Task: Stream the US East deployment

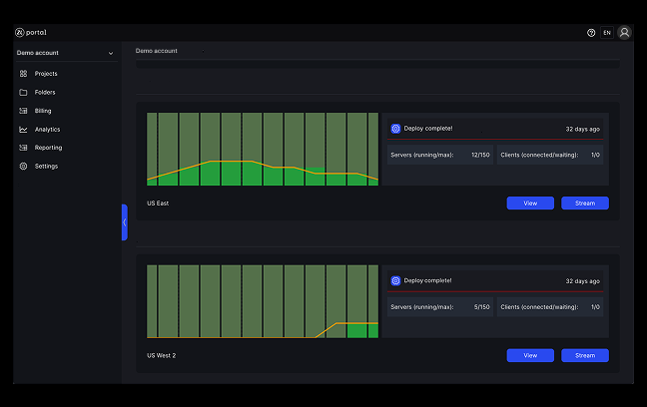Action: point(585,203)
